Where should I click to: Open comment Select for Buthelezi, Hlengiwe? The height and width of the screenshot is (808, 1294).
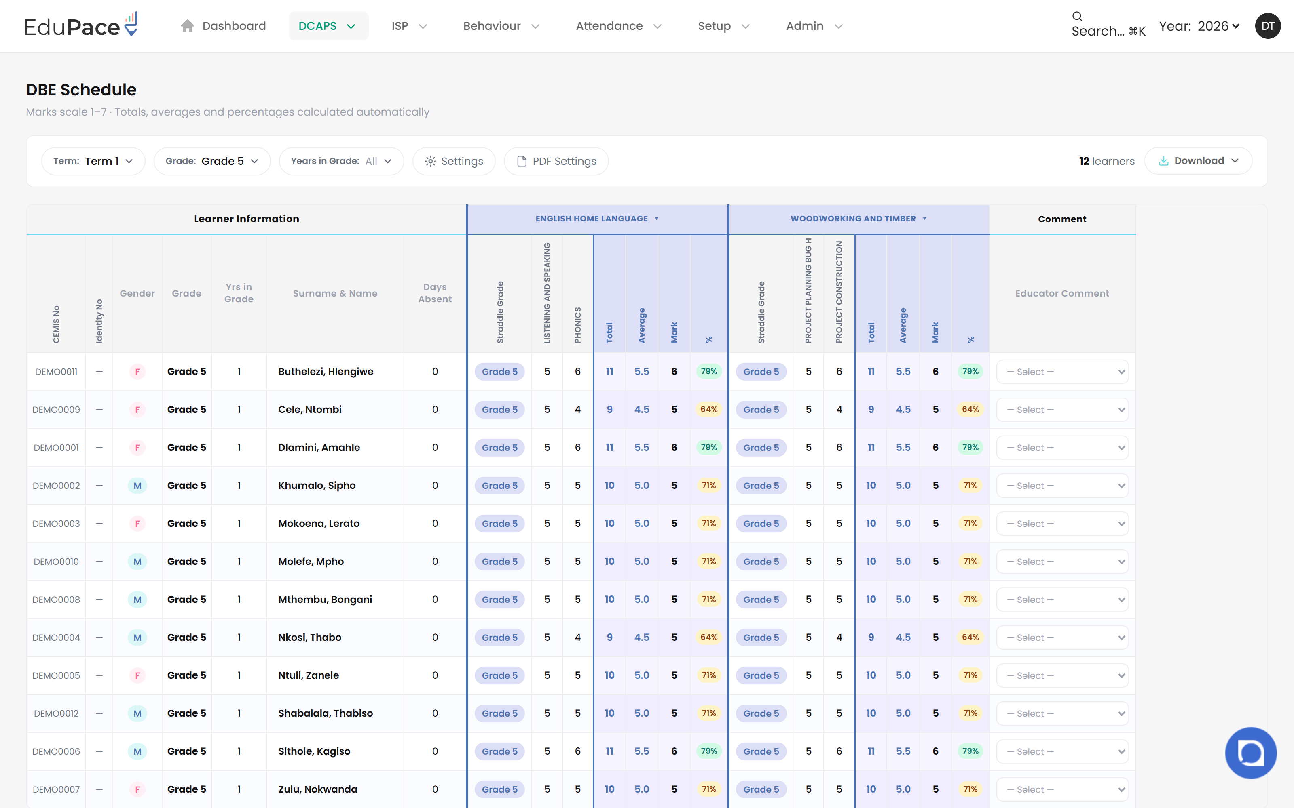pyautogui.click(x=1062, y=371)
